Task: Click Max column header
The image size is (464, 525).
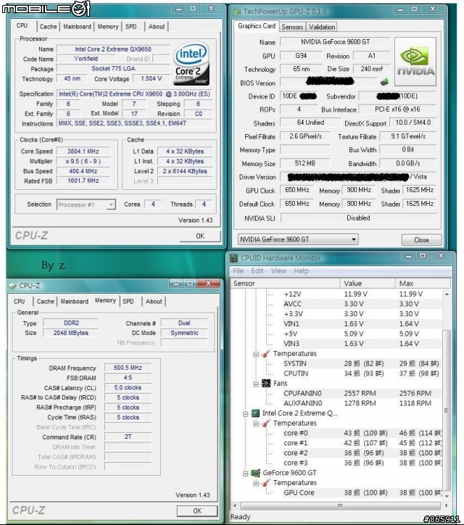Action: pos(423,284)
